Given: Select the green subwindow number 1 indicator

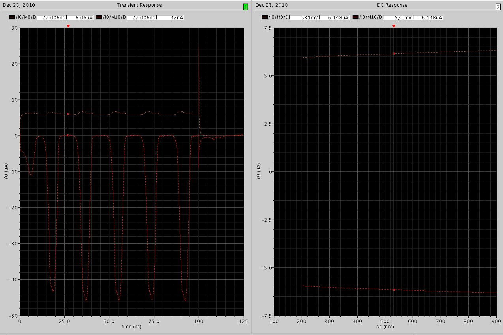Looking at the screenshot, I should click(246, 7).
